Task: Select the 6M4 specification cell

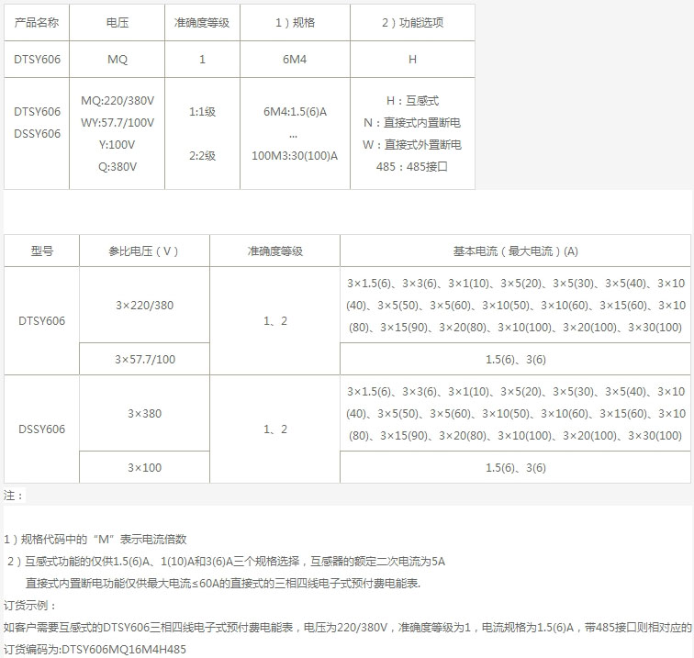Action: click(x=295, y=60)
